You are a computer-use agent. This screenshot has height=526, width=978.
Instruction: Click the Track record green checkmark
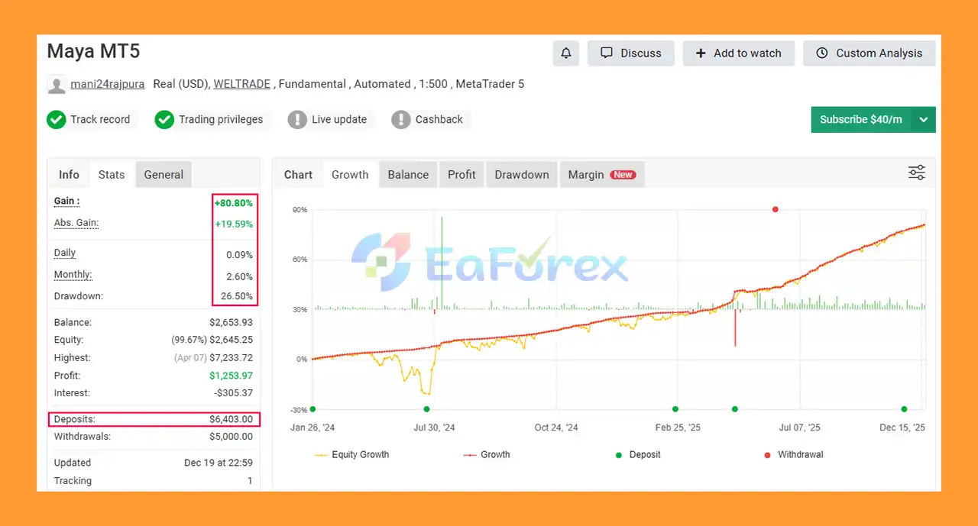tap(57, 120)
